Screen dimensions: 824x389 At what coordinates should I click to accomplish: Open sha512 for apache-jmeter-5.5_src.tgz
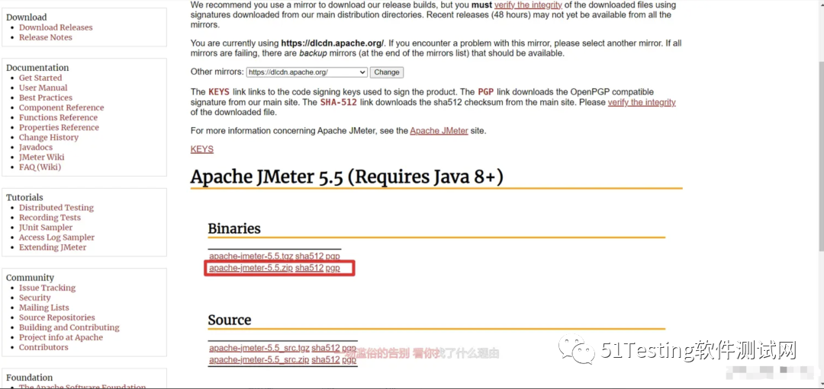325,348
